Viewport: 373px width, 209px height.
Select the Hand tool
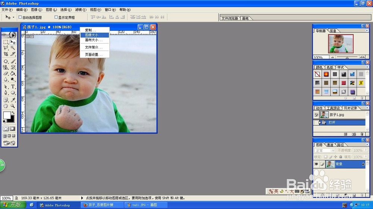point(6,106)
